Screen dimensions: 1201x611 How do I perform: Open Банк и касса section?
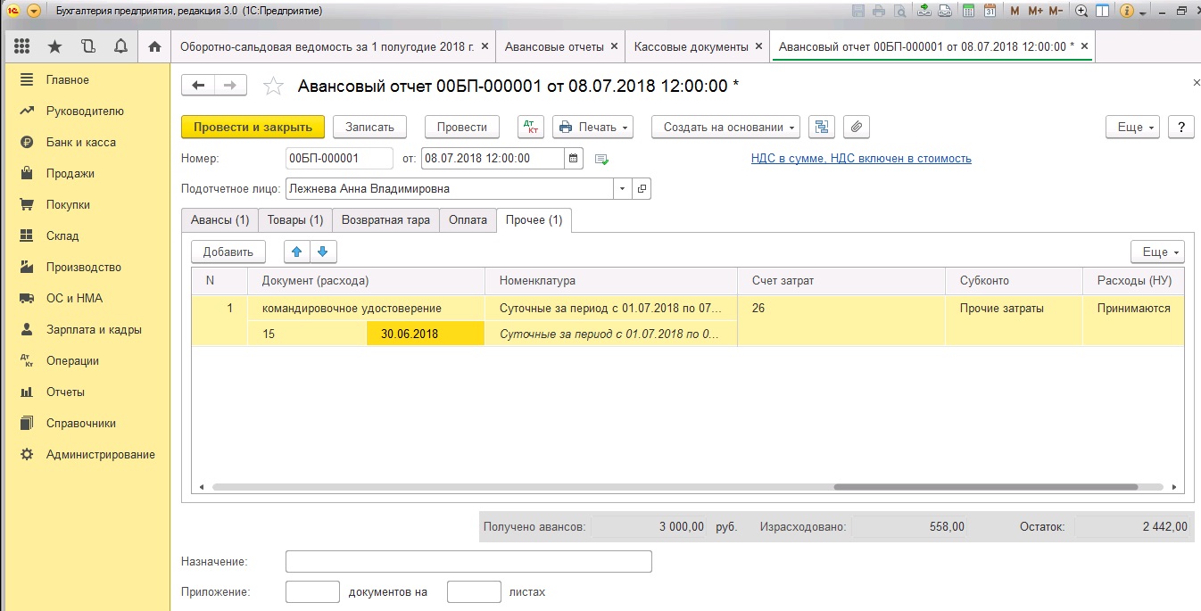(x=80, y=143)
